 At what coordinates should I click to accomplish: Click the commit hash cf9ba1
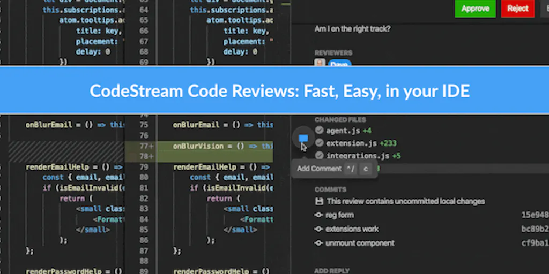coord(535,243)
